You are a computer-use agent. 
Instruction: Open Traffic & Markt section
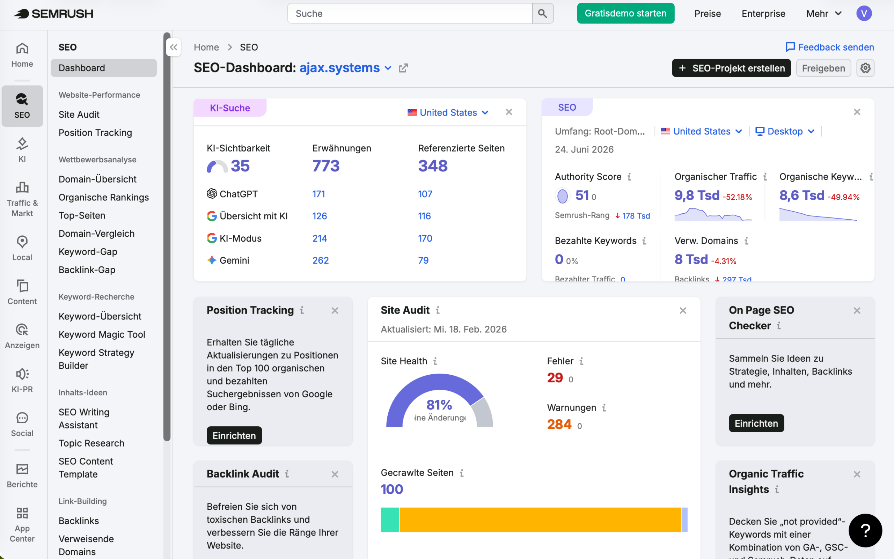click(x=22, y=199)
